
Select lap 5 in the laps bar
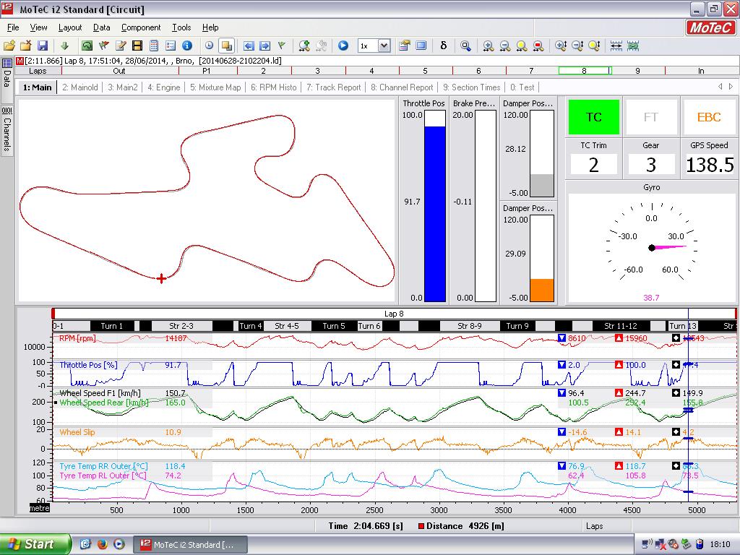pos(425,71)
